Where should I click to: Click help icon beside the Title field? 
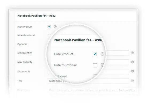132,80
